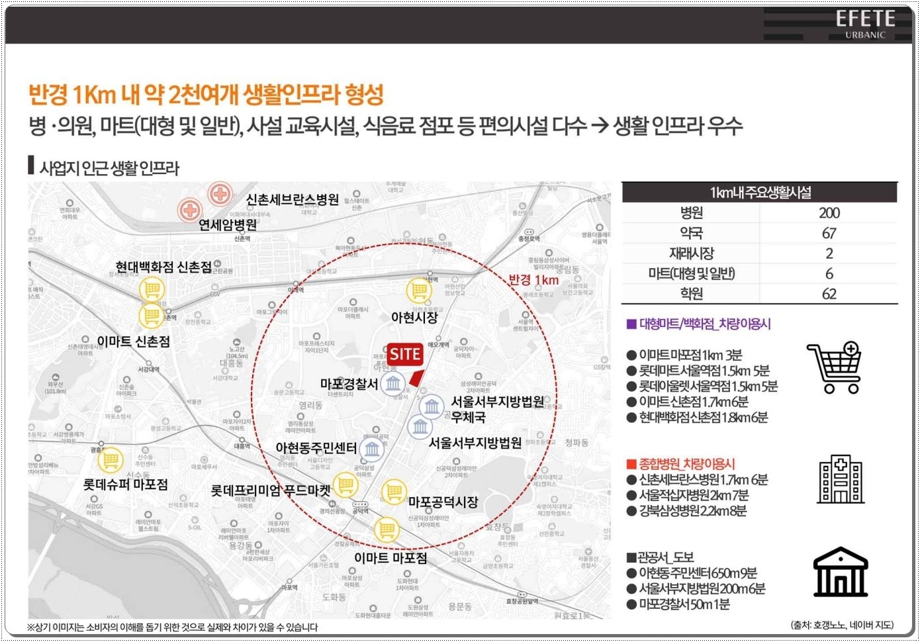Screen dimensions: 920x642
Task: Click the 이마트마포점1km 3분 list item
Action: (684, 355)
